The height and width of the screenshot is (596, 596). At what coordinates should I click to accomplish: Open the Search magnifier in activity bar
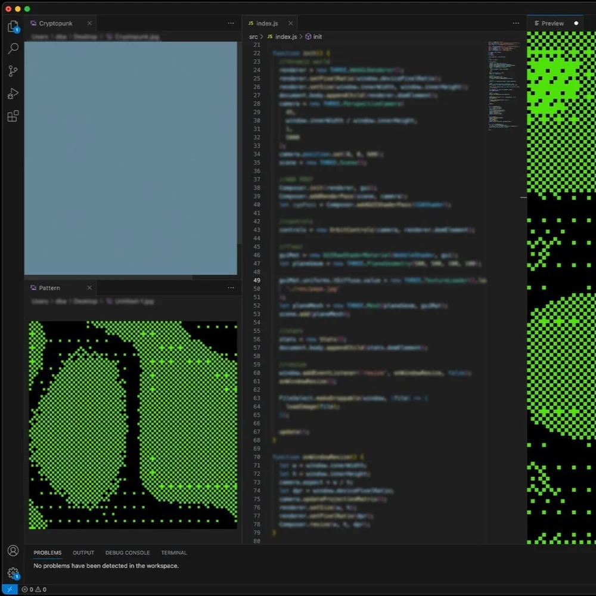pyautogui.click(x=13, y=48)
